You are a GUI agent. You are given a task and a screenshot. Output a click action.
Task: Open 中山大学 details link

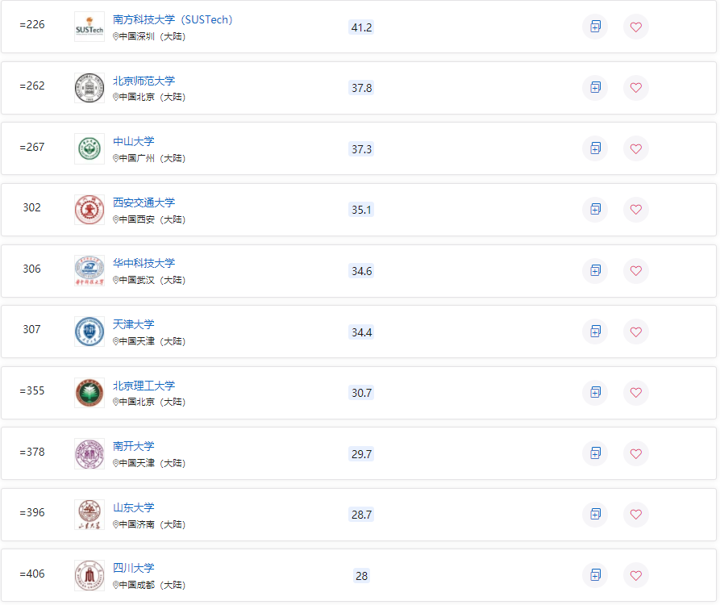134,141
